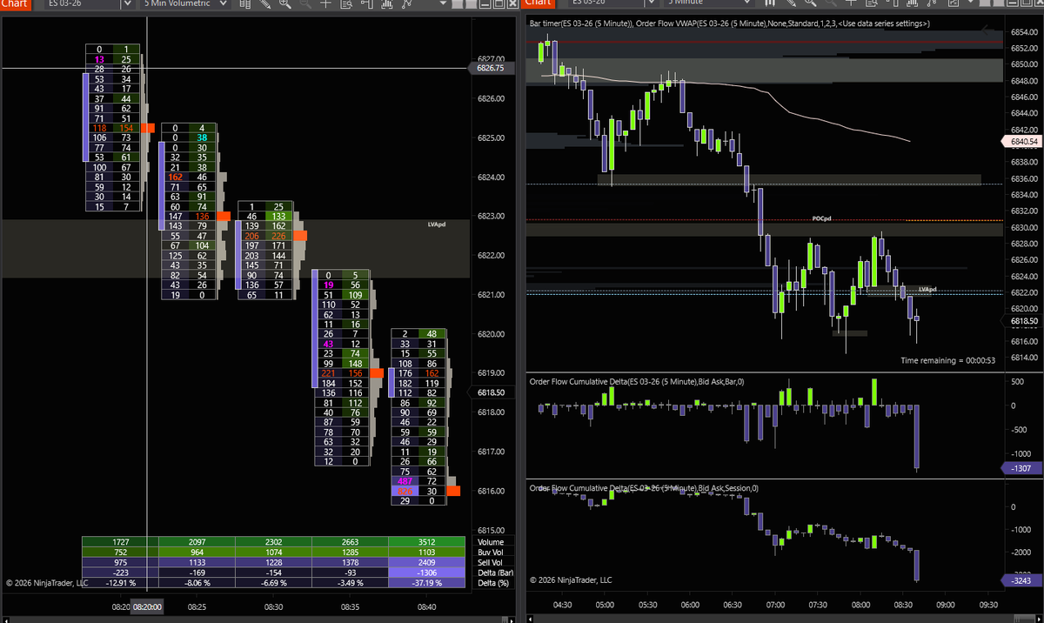Viewport: 1044px width, 623px height.
Task: Select the Chart tab on the right window
Action: [538, 4]
